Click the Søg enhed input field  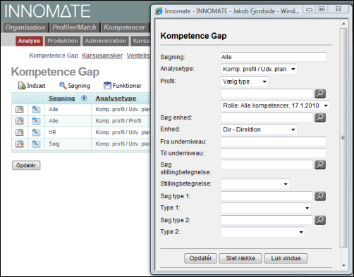pos(267,117)
